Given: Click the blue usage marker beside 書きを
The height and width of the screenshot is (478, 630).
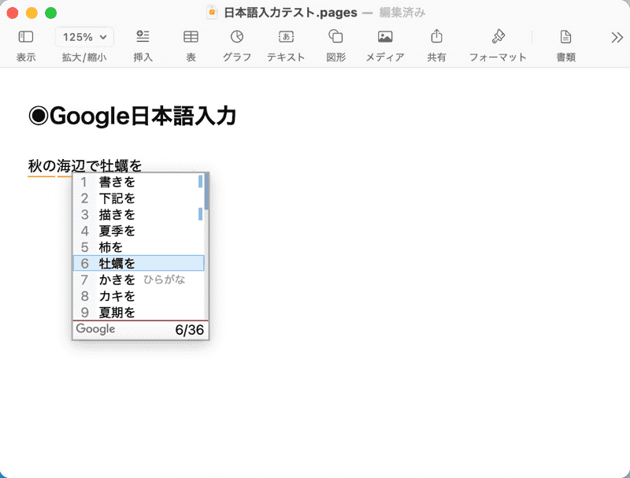Looking at the screenshot, I should [200, 182].
